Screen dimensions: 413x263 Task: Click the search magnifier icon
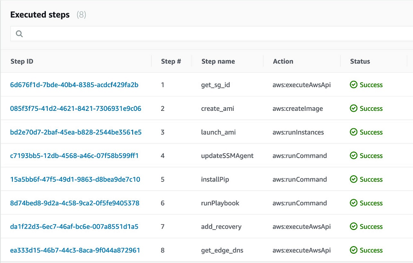click(20, 34)
